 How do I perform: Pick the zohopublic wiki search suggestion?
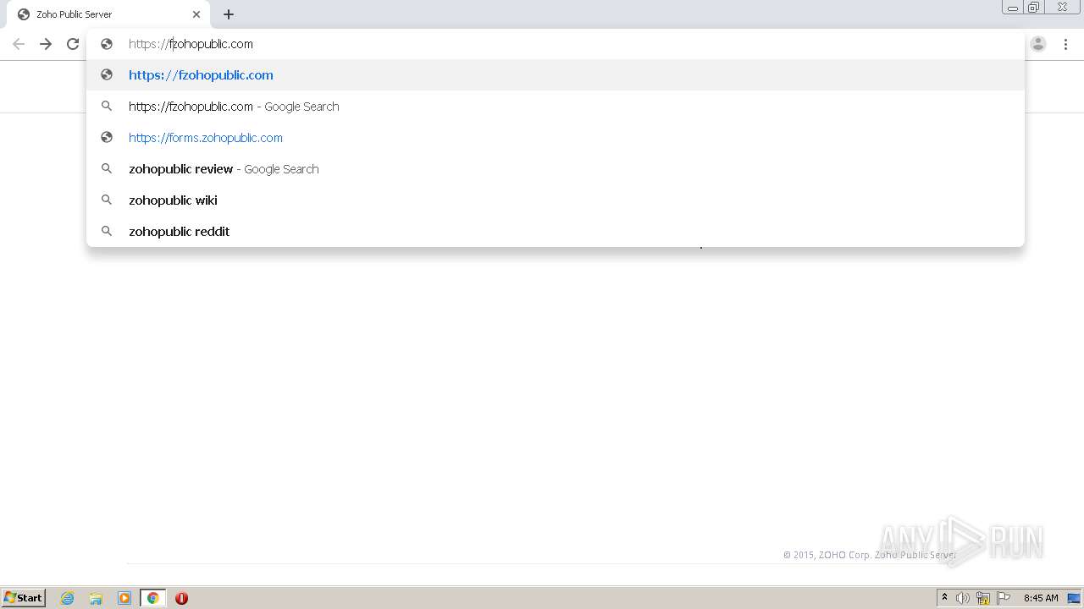[556, 200]
